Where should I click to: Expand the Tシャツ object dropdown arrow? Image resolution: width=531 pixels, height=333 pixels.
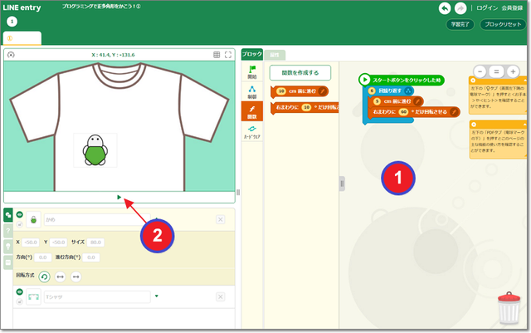coord(156,296)
